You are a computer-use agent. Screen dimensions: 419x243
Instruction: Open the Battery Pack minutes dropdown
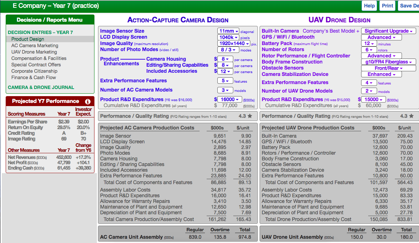[x=369, y=44]
